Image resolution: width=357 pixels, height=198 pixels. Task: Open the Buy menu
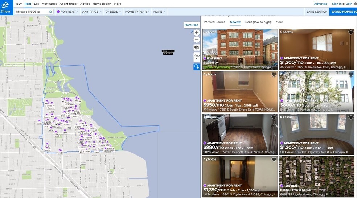19,4
